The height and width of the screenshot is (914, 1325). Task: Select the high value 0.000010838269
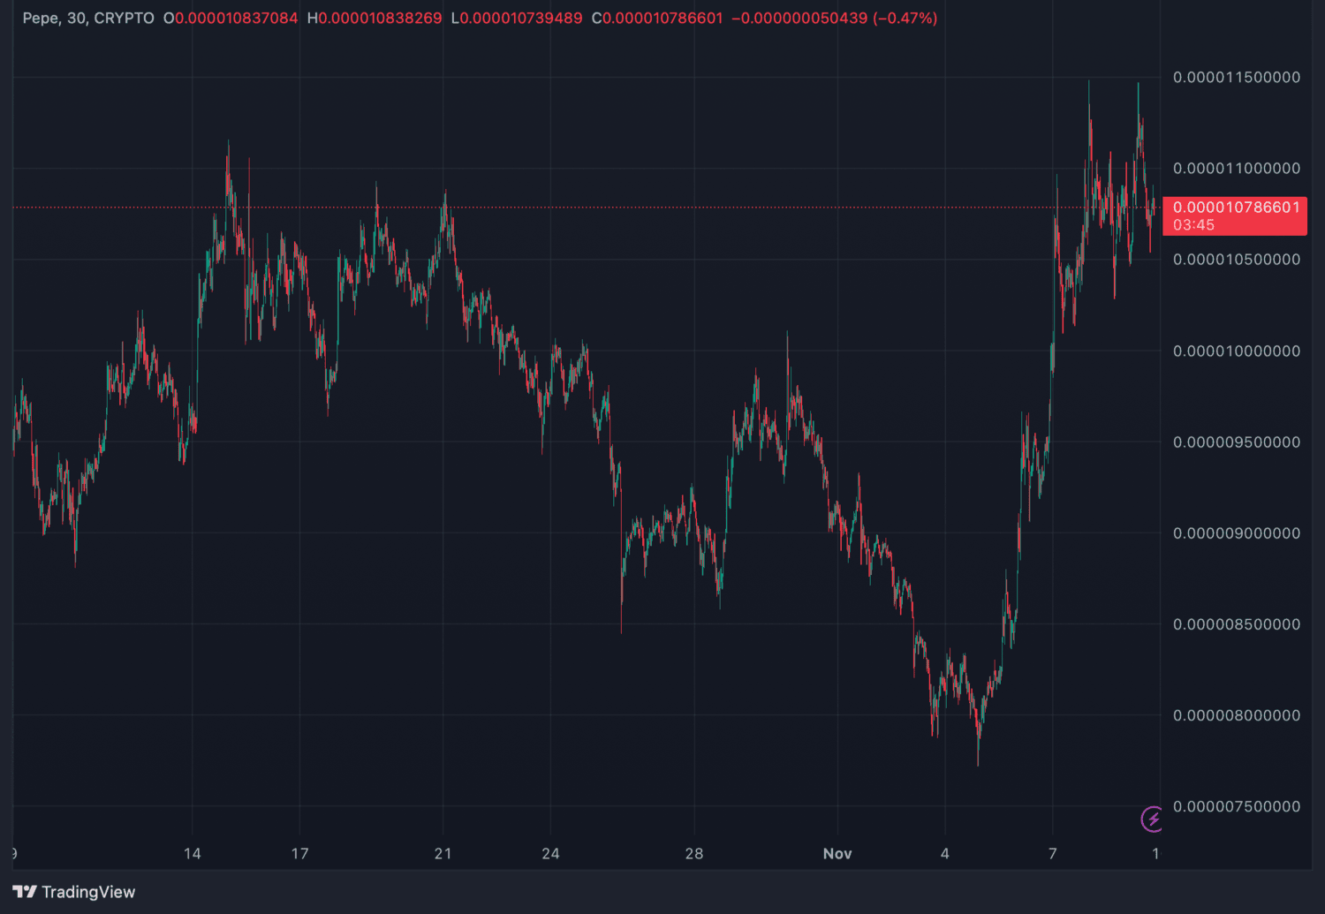(380, 19)
